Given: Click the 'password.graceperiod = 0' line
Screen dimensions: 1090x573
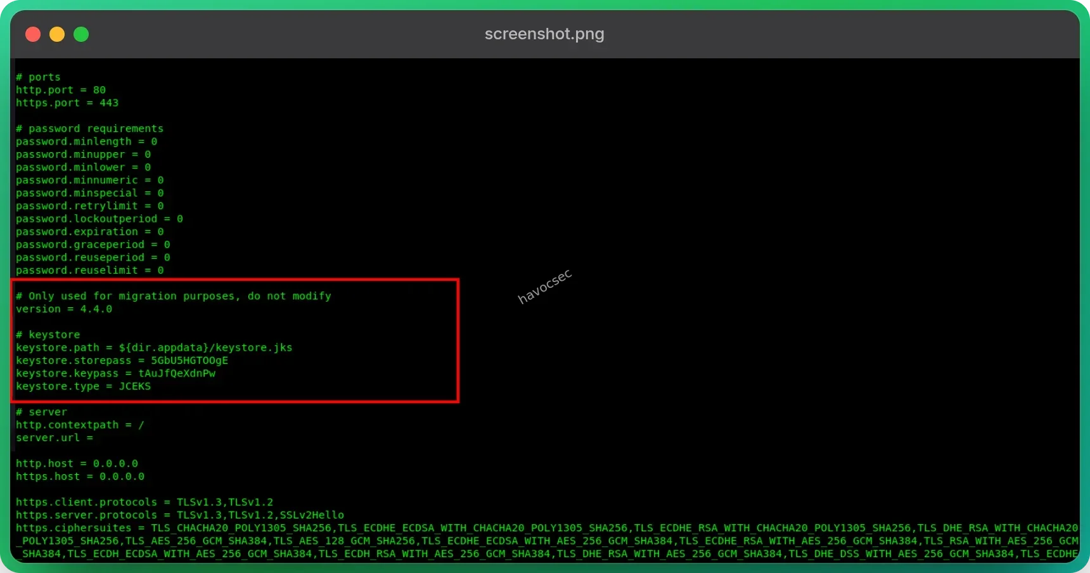Looking at the screenshot, I should click(x=93, y=245).
